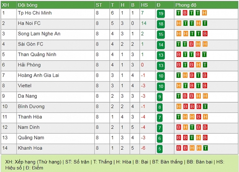Image resolution: width=239 pixels, height=172 pixels.
Task: Click the HS column header
Action: coord(144,5)
